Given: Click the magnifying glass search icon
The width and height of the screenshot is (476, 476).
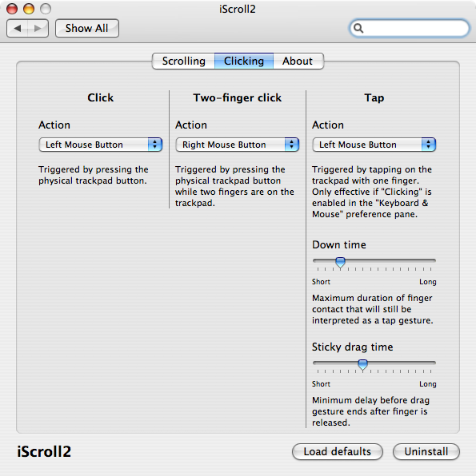Looking at the screenshot, I should pyautogui.click(x=358, y=28).
